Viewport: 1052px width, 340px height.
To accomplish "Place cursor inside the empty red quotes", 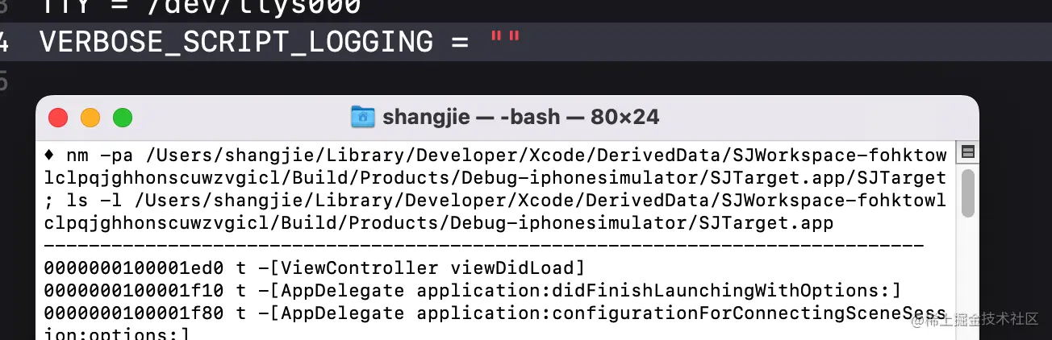I will [x=506, y=42].
